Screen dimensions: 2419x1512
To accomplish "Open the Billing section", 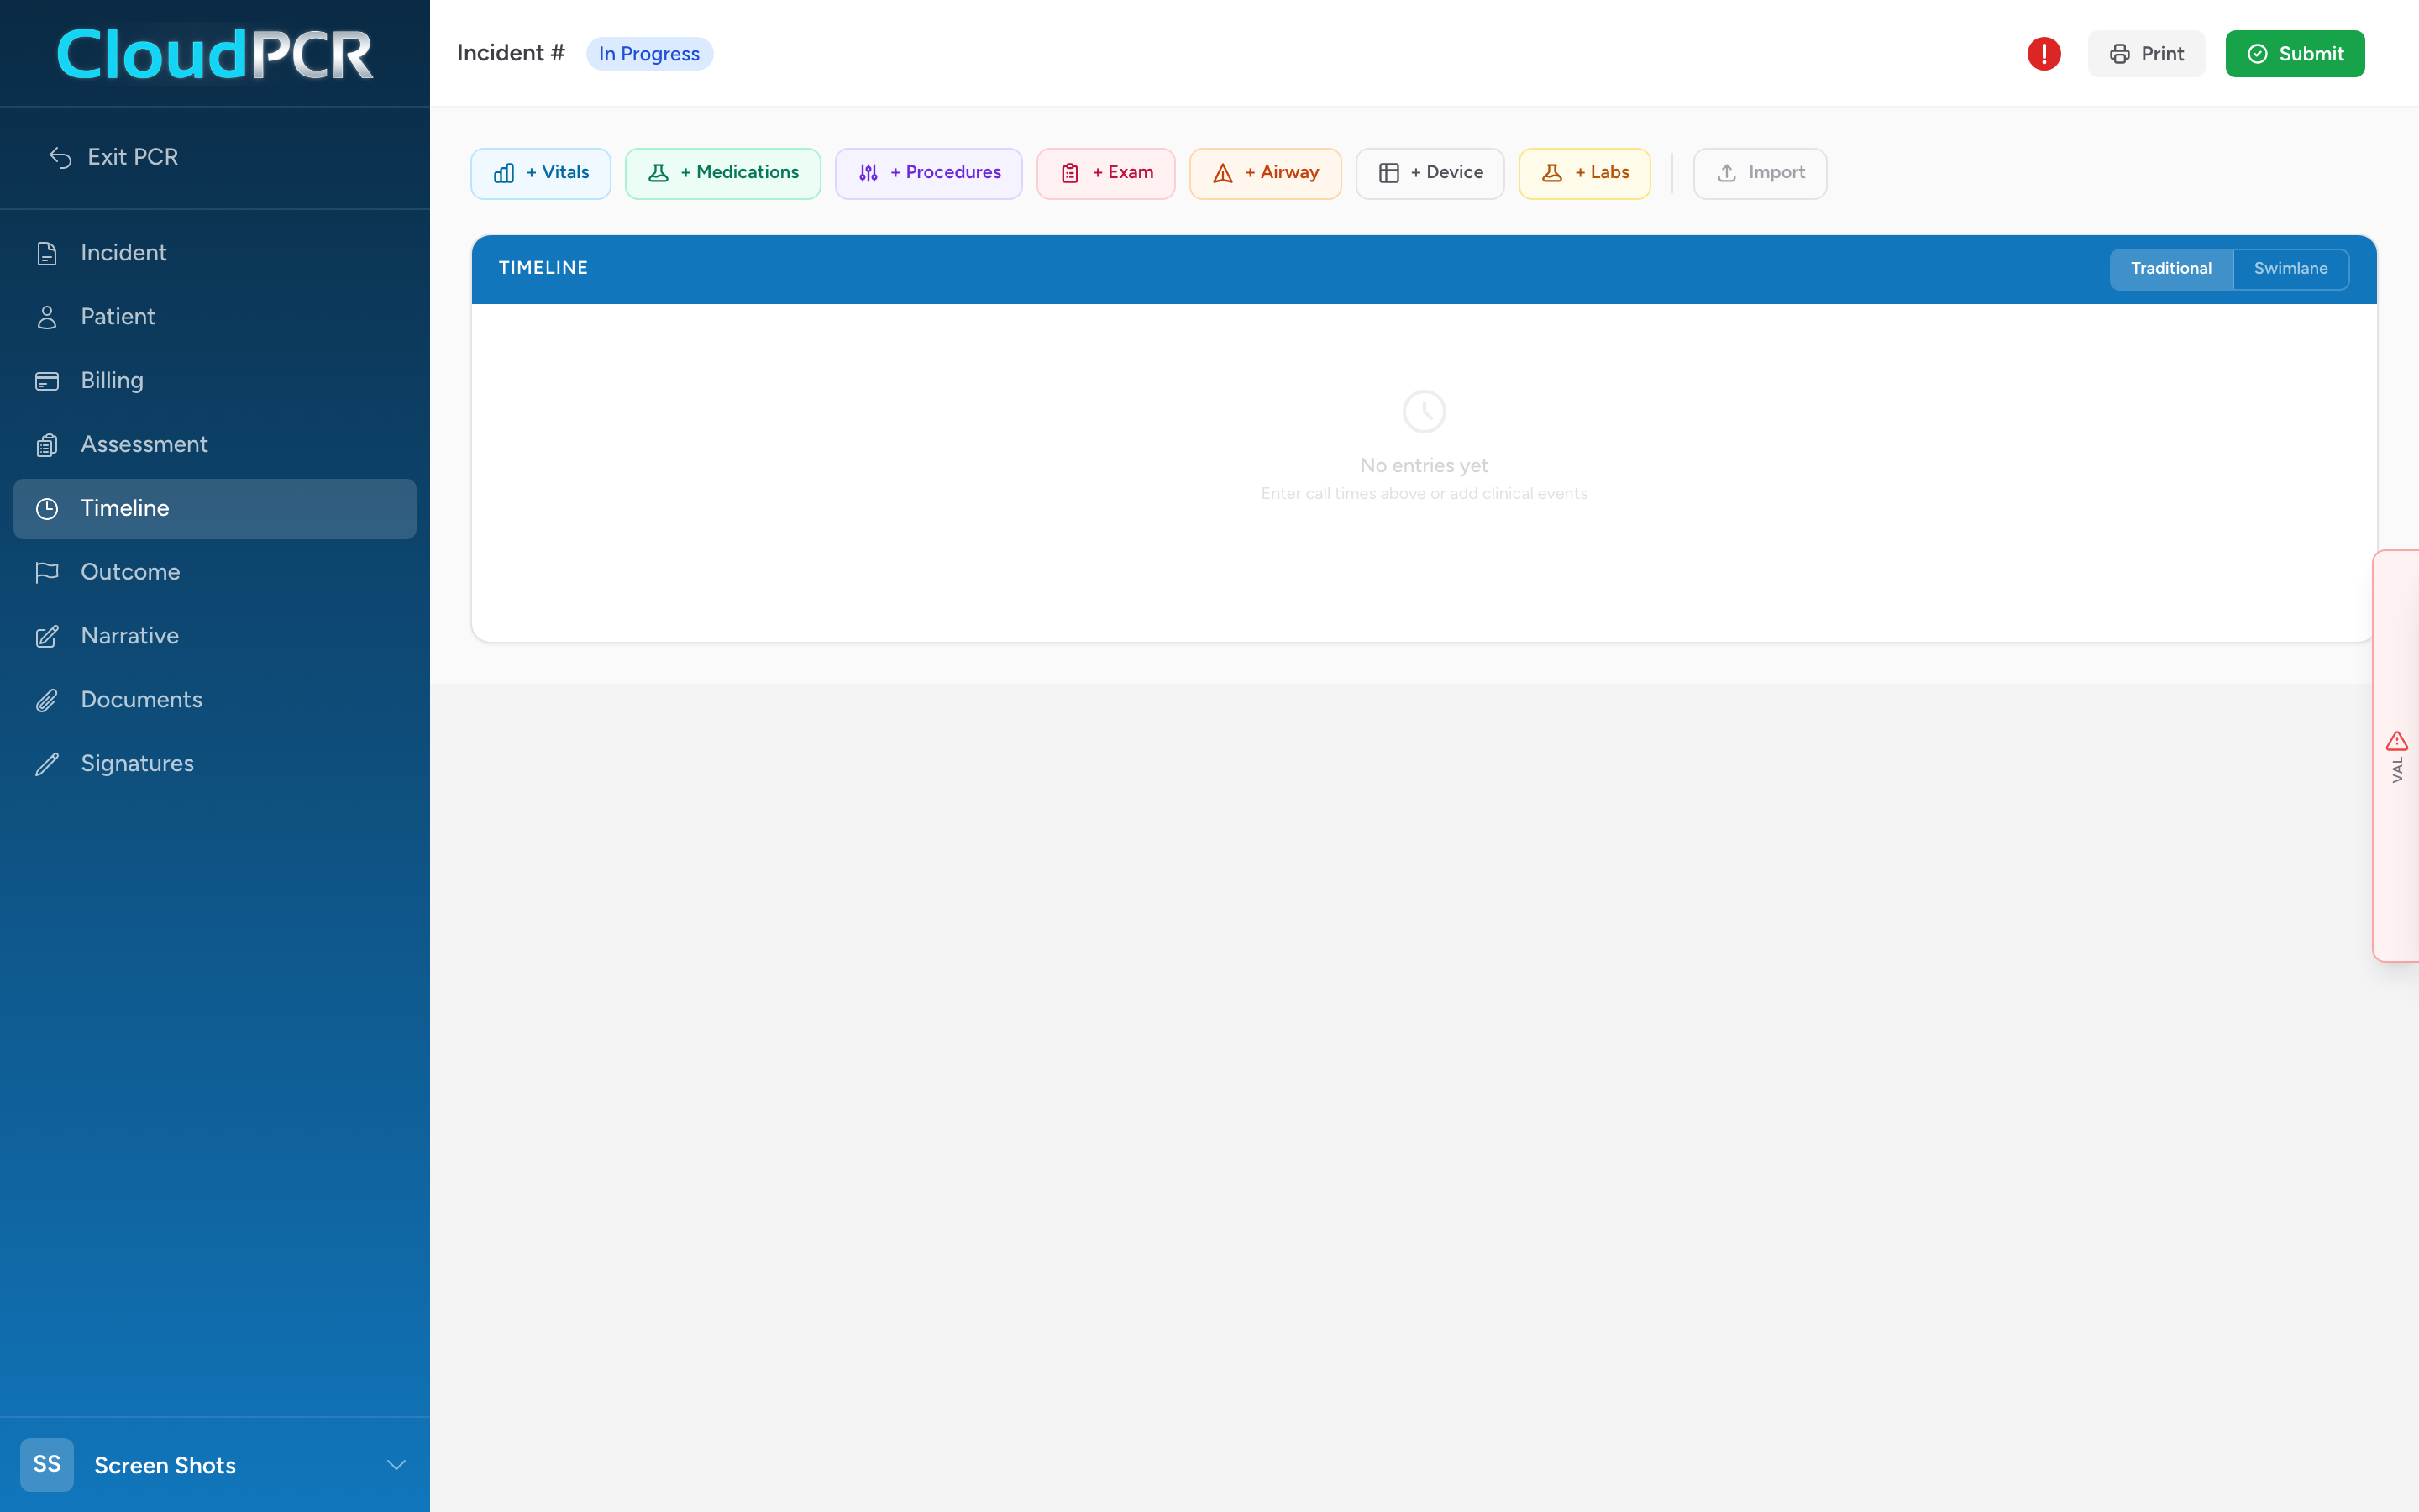I will 215,381.
